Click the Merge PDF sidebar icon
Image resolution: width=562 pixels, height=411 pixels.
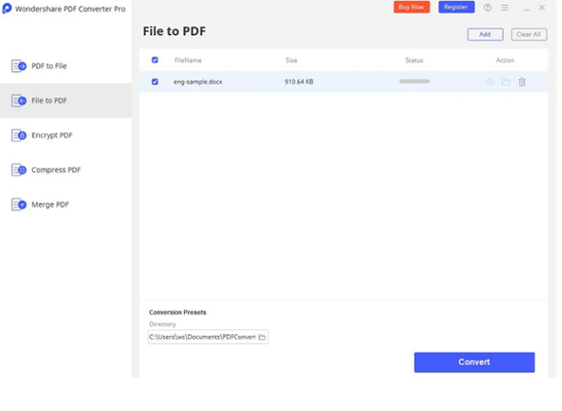pyautogui.click(x=19, y=205)
